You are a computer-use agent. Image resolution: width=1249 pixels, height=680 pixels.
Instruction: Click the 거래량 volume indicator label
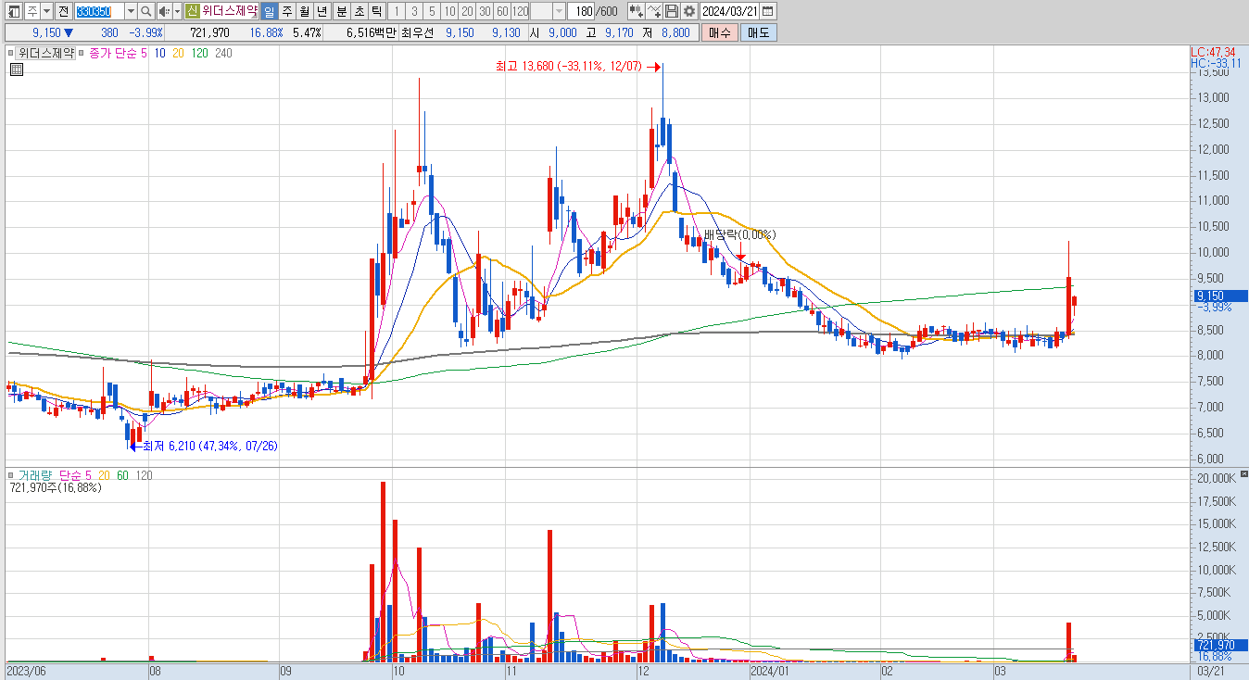pyautogui.click(x=34, y=475)
